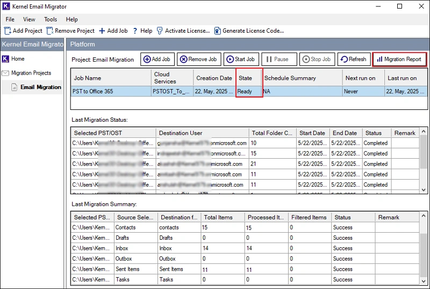Sort jobs by Job Name column header
The height and width of the screenshot is (289, 430).
(x=111, y=78)
